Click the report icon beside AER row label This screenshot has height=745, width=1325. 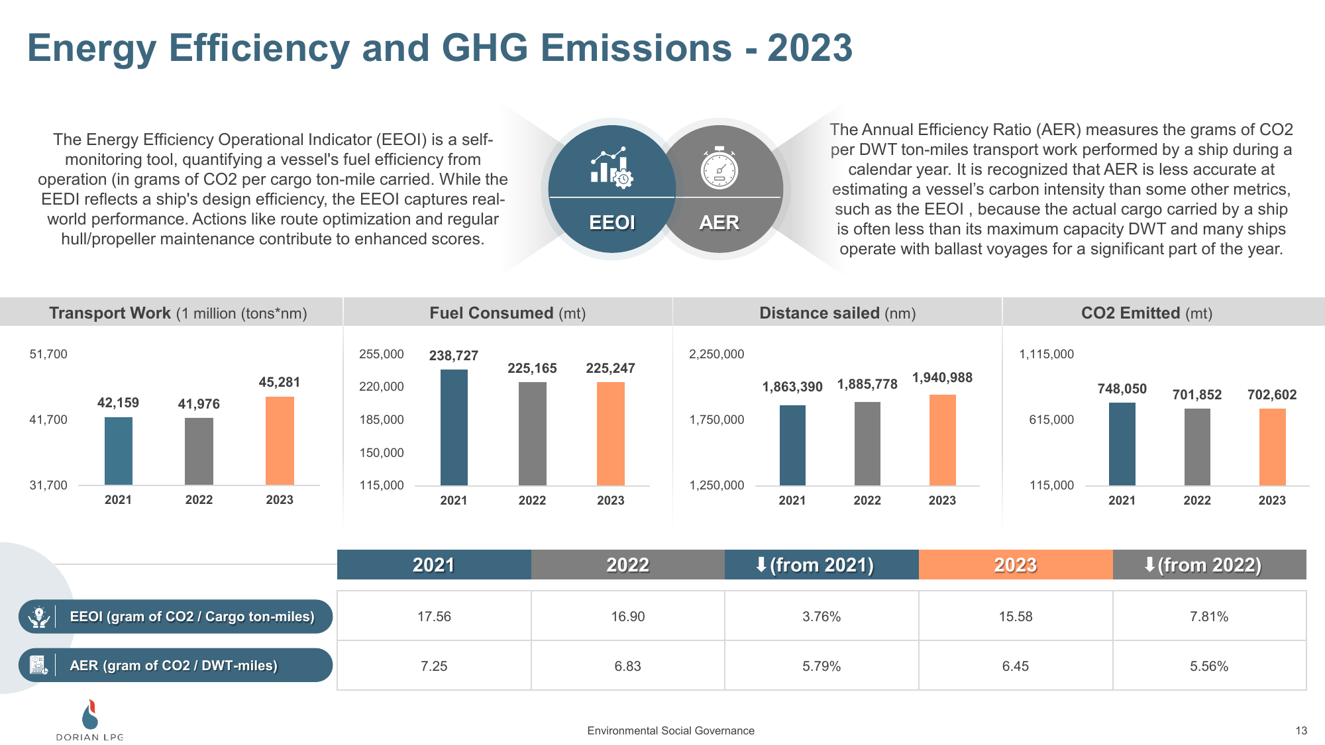tap(39, 665)
